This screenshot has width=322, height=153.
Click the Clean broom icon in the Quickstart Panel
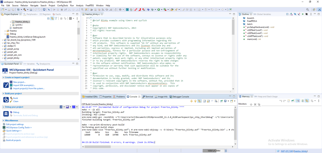pyautogui.click(x=11, y=101)
